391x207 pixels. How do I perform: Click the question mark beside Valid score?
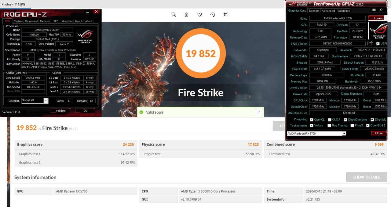point(259,112)
